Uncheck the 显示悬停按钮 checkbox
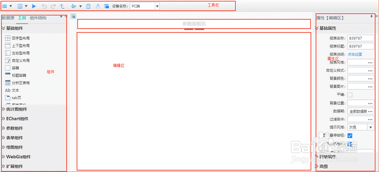The height and width of the screenshot is (172, 379). coord(350,135)
